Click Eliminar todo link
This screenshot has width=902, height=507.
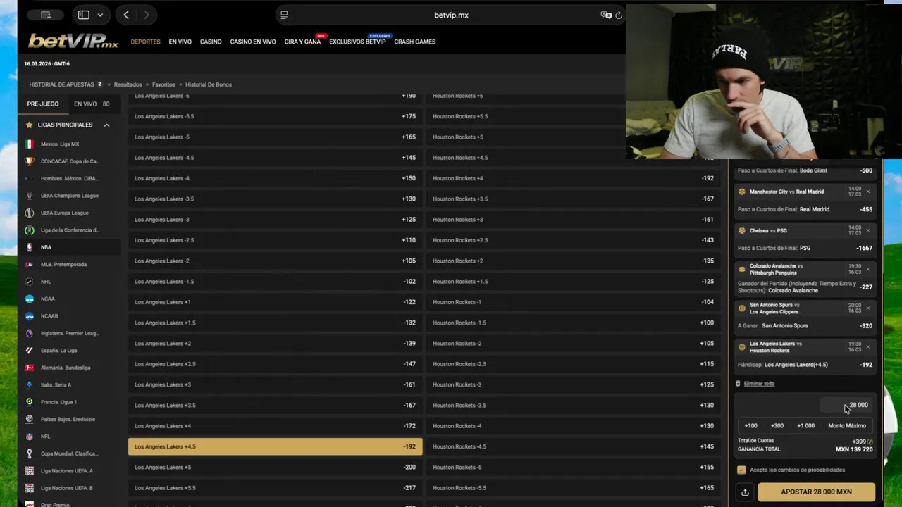point(759,384)
